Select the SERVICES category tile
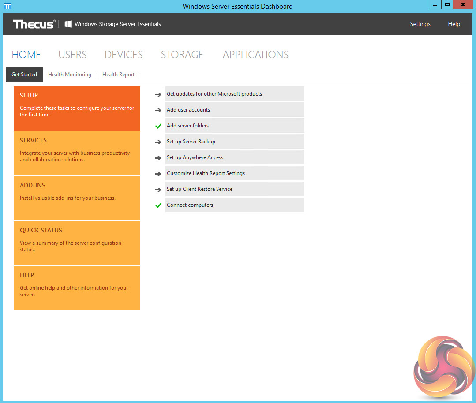The image size is (476, 403). tap(77, 153)
